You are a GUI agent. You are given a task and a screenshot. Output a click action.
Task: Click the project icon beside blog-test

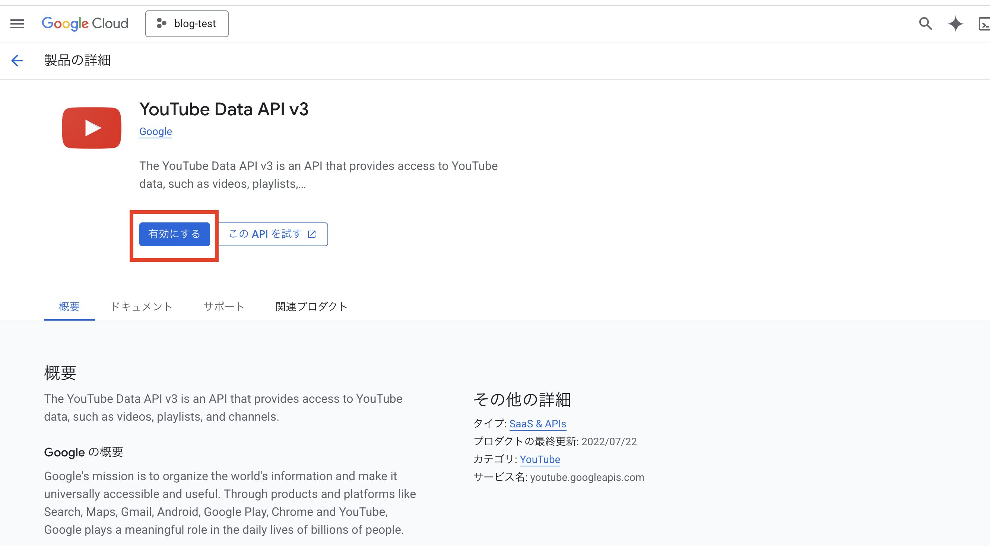pos(161,24)
